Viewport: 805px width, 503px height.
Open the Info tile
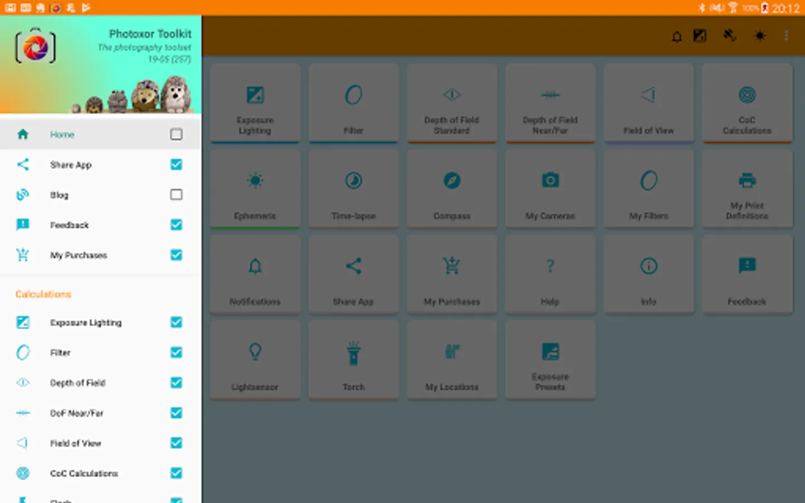point(648,274)
